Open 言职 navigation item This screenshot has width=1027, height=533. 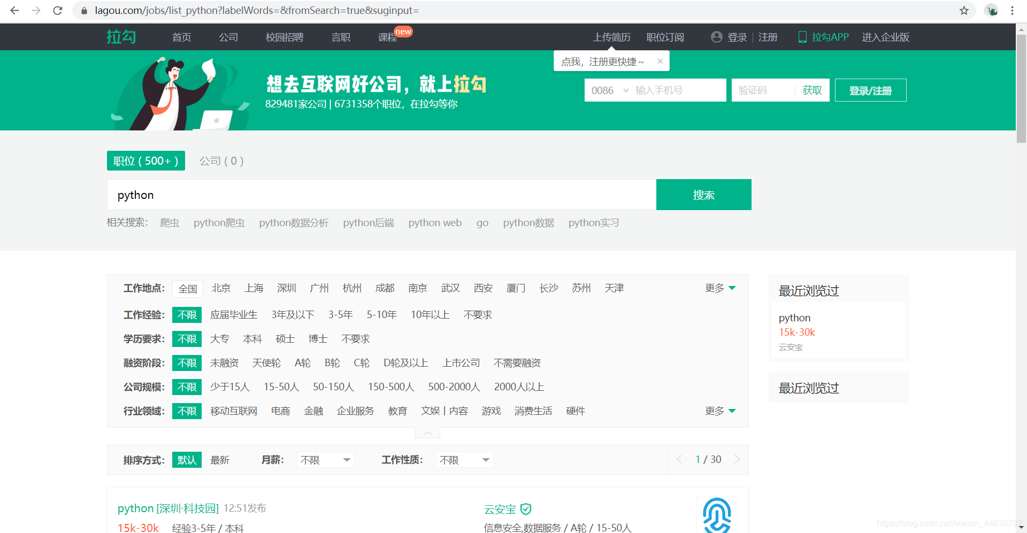[341, 37]
